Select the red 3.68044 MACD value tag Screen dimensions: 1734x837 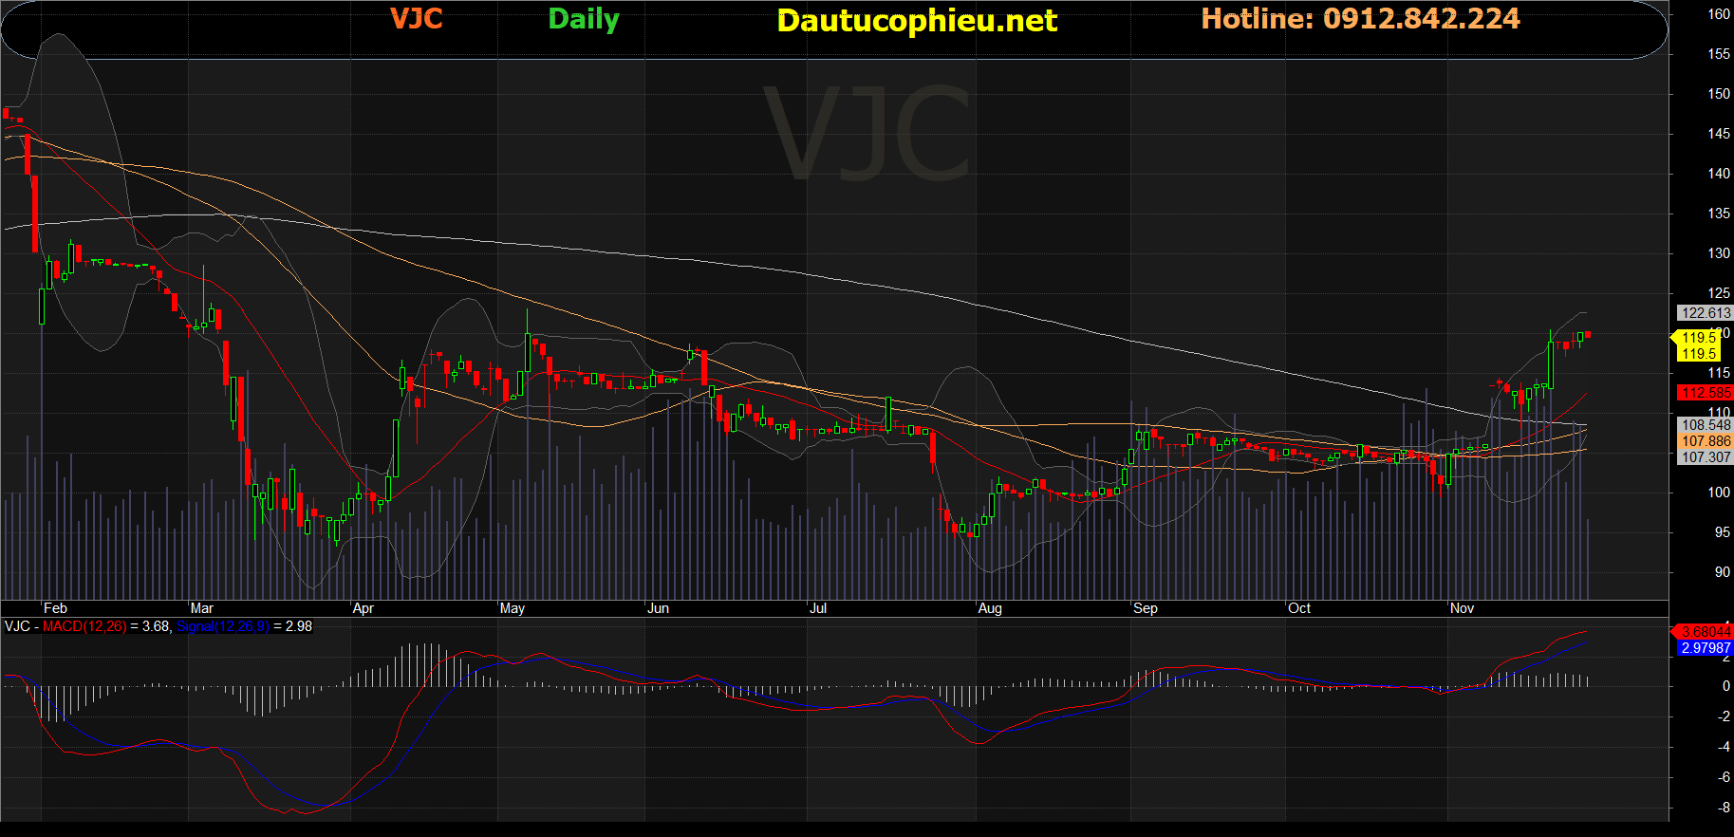pos(1706,632)
